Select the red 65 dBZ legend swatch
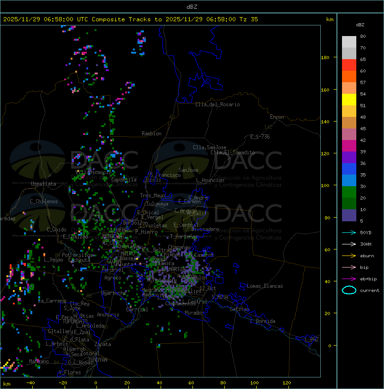Image resolution: width=384 pixels, height=389 pixels. (x=349, y=65)
